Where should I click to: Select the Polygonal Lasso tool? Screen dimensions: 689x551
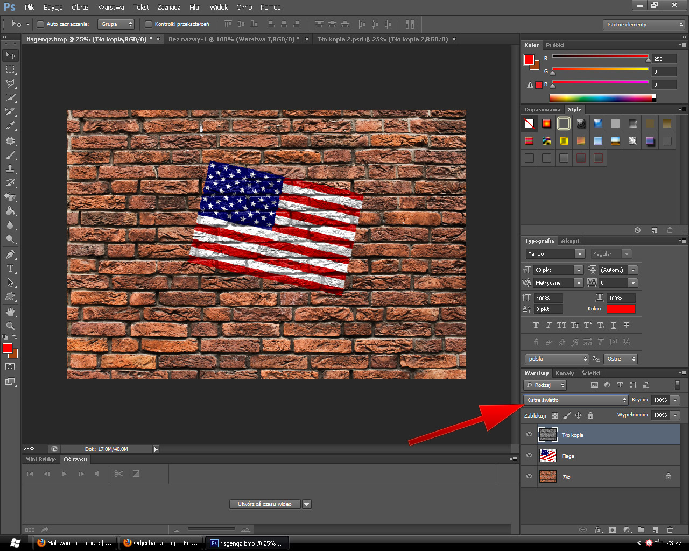10,83
